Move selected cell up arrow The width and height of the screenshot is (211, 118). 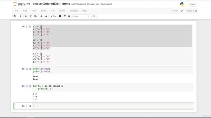41,16
